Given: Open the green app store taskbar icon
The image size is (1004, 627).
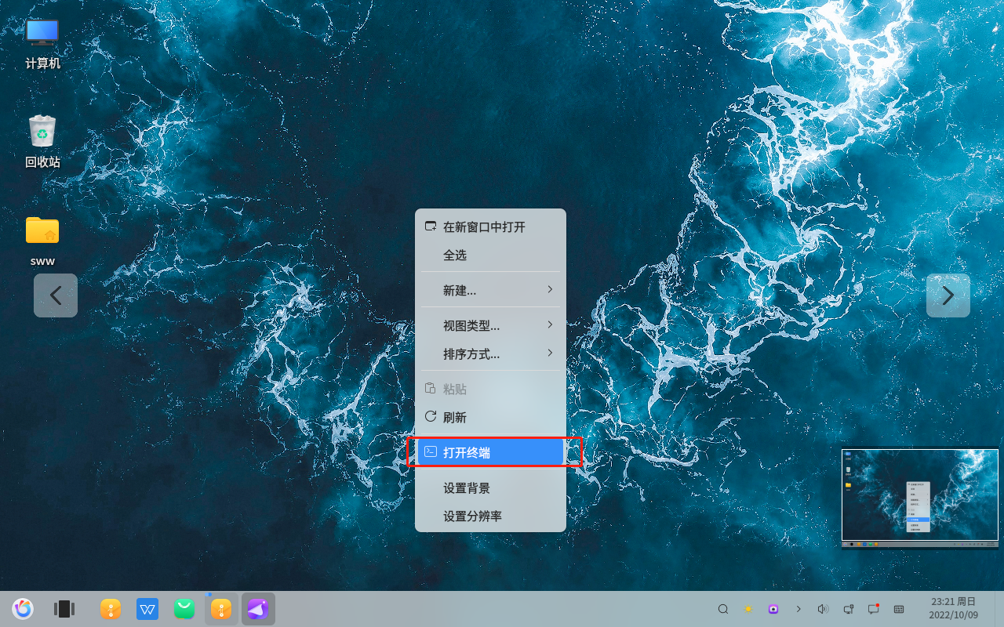Looking at the screenshot, I should tap(184, 608).
